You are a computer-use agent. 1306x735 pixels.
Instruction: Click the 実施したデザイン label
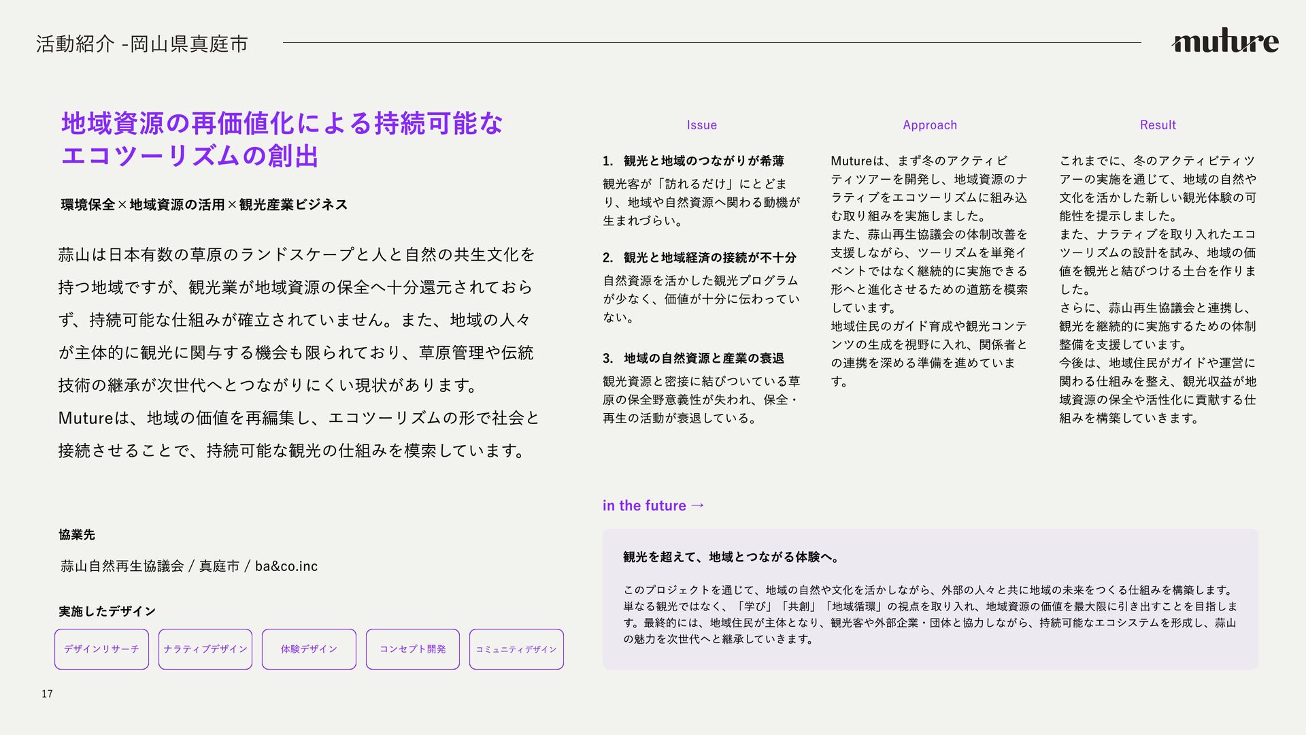[107, 611]
